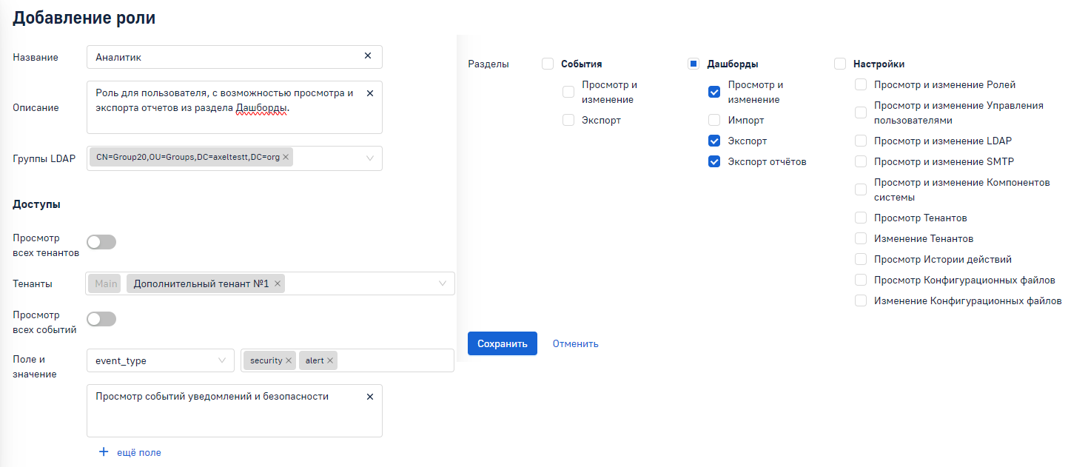This screenshot has height=467, width=1088.
Task: Enable Просмотр всех тенантов toggle
Action: pyautogui.click(x=101, y=242)
